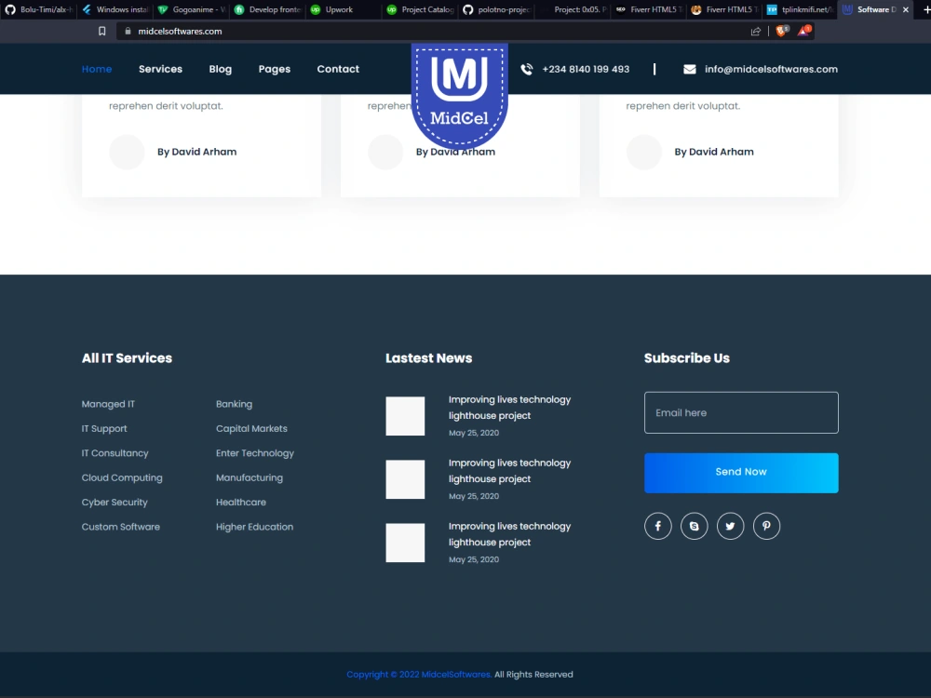Open the Pinterest social icon
Screen dimensions: 931x698
click(x=766, y=526)
